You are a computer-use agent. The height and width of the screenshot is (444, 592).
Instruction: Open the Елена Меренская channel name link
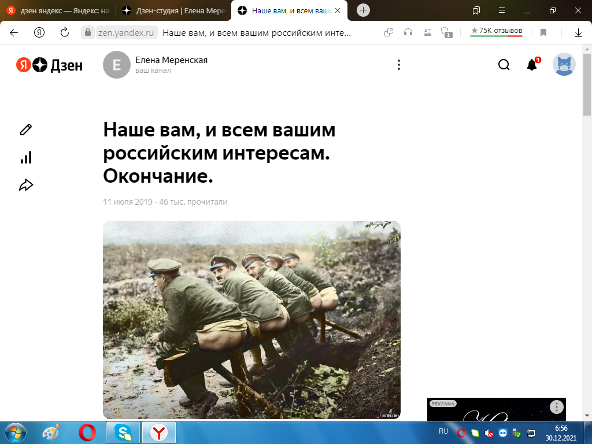pyautogui.click(x=171, y=60)
